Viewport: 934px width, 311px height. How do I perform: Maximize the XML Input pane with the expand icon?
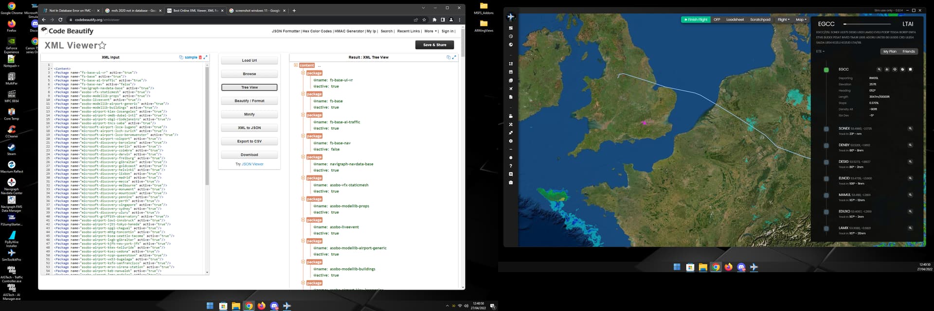pos(205,57)
